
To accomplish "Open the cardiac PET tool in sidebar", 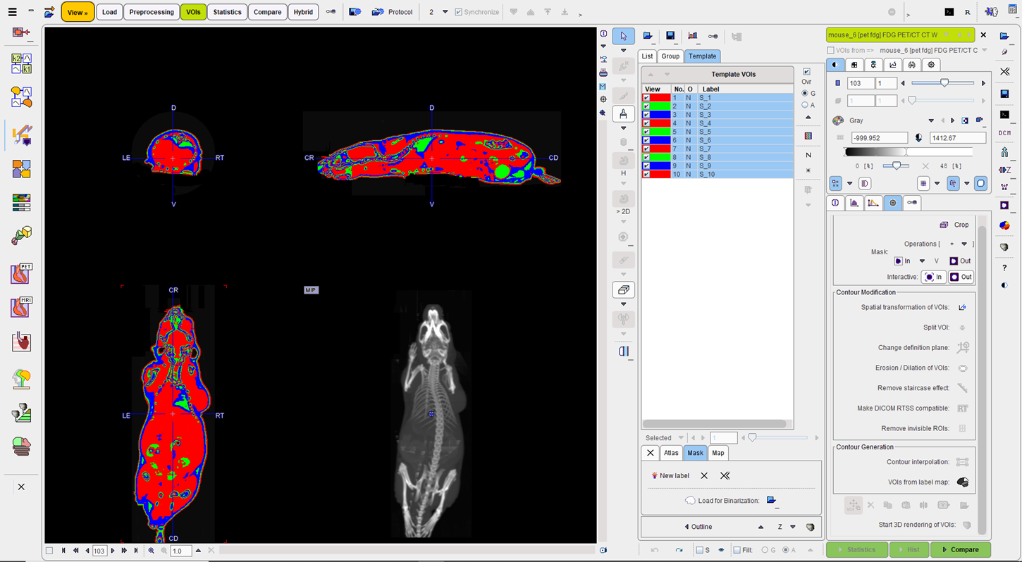I will point(21,273).
